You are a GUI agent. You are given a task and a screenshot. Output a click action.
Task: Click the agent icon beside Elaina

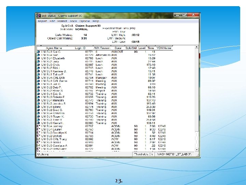(38, 107)
